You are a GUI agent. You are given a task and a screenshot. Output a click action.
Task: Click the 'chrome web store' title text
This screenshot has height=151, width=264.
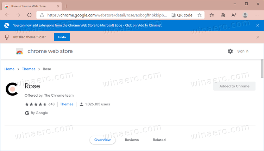coord(50,51)
